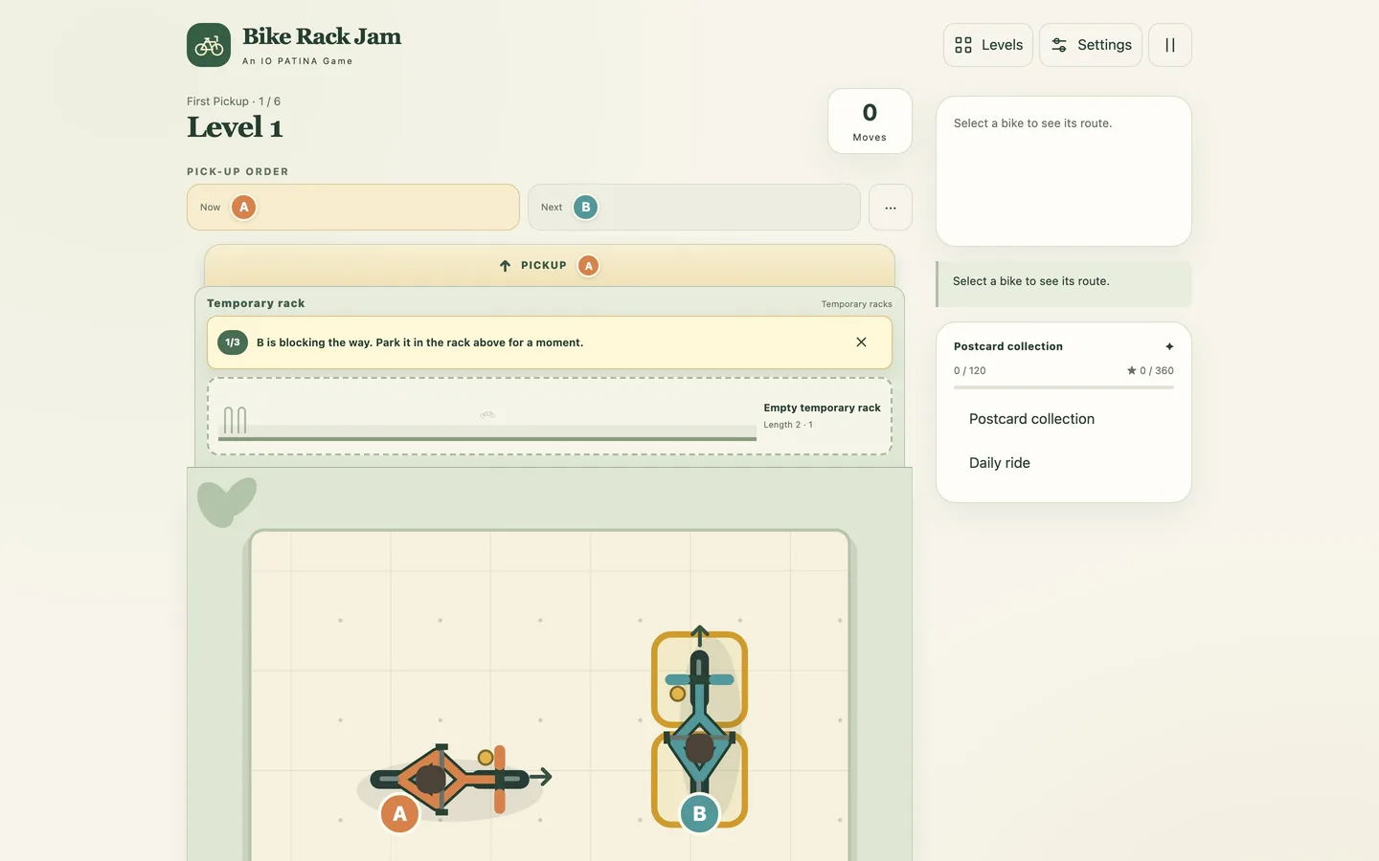
Task: Click the 1/3 tutorial step badge
Action: [x=233, y=342]
